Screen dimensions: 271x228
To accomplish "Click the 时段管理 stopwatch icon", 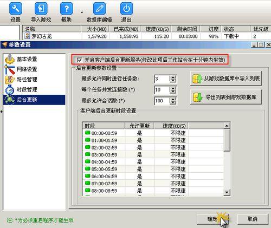I will [x=10, y=89].
